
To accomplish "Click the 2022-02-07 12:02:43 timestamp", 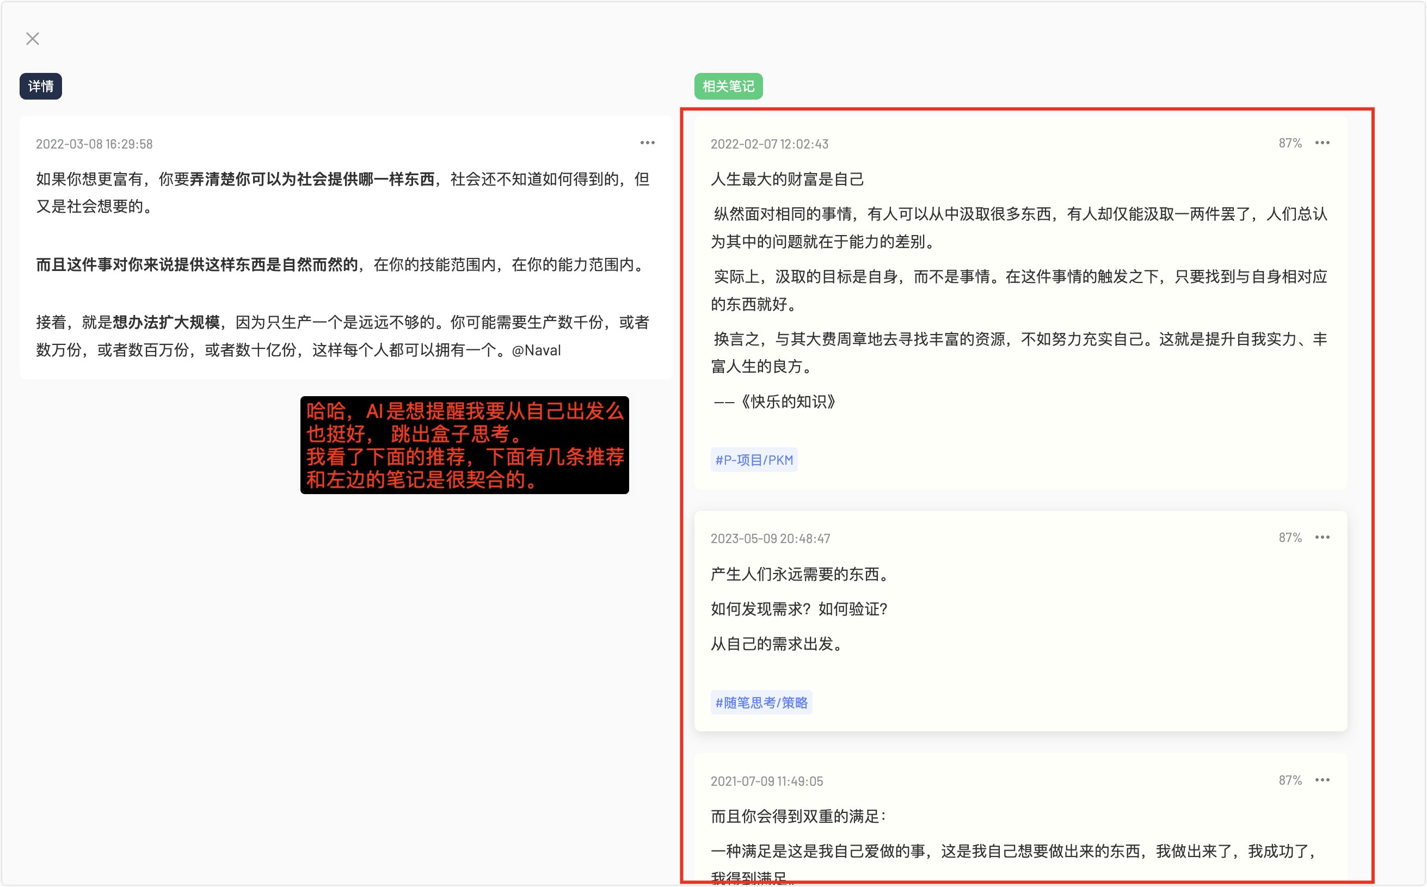I will pos(769,144).
